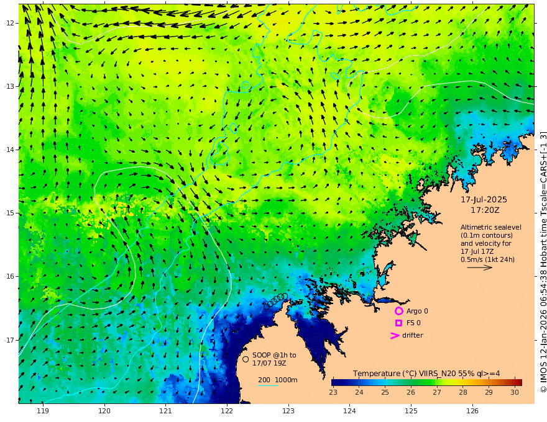Click the colour bar tick '28'
The height and width of the screenshot is (422, 547).
click(463, 392)
